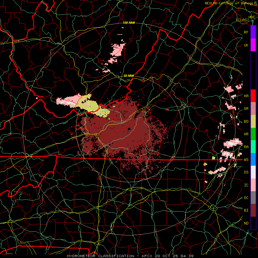The width and height of the screenshot is (258, 258).
Task: Click the "GR" legend label
Action: pos(246,109)
